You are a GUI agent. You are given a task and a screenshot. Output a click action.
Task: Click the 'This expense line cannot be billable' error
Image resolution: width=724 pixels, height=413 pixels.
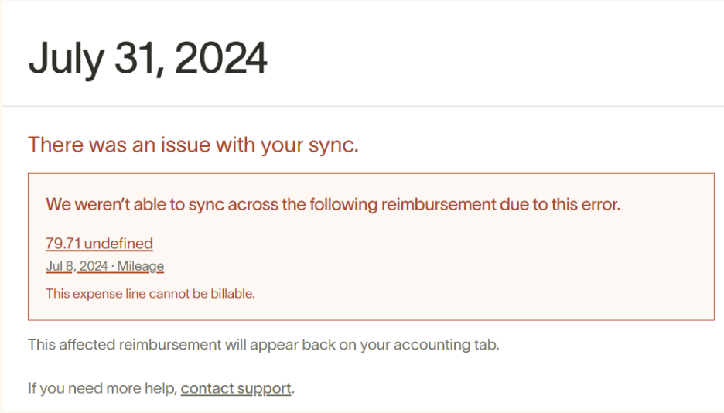tap(151, 294)
